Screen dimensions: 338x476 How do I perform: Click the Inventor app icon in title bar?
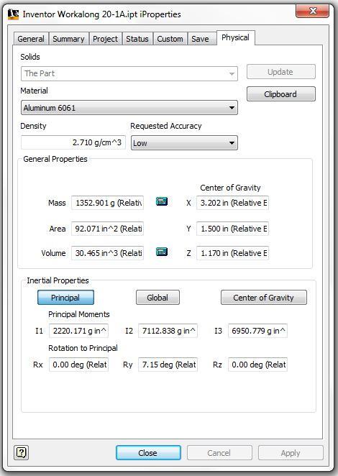point(14,14)
